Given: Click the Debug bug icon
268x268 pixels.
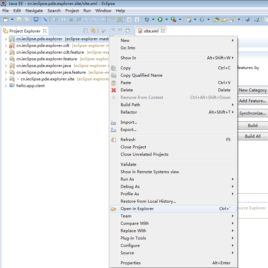Looking at the screenshot, I should click(x=147, y=20).
